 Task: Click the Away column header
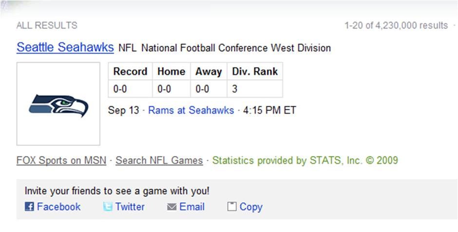tap(209, 71)
